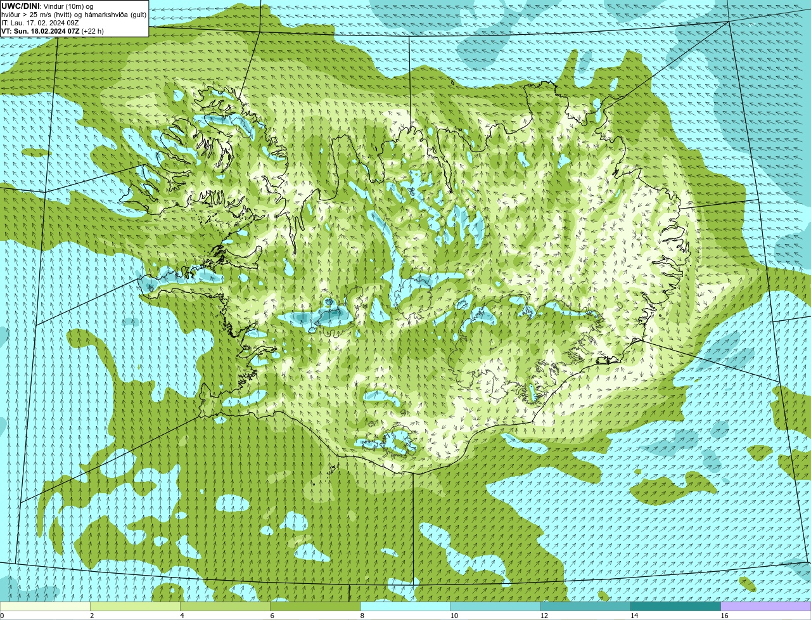The image size is (811, 620).
Task: Click the legend tick label "6"
Action: point(272,616)
